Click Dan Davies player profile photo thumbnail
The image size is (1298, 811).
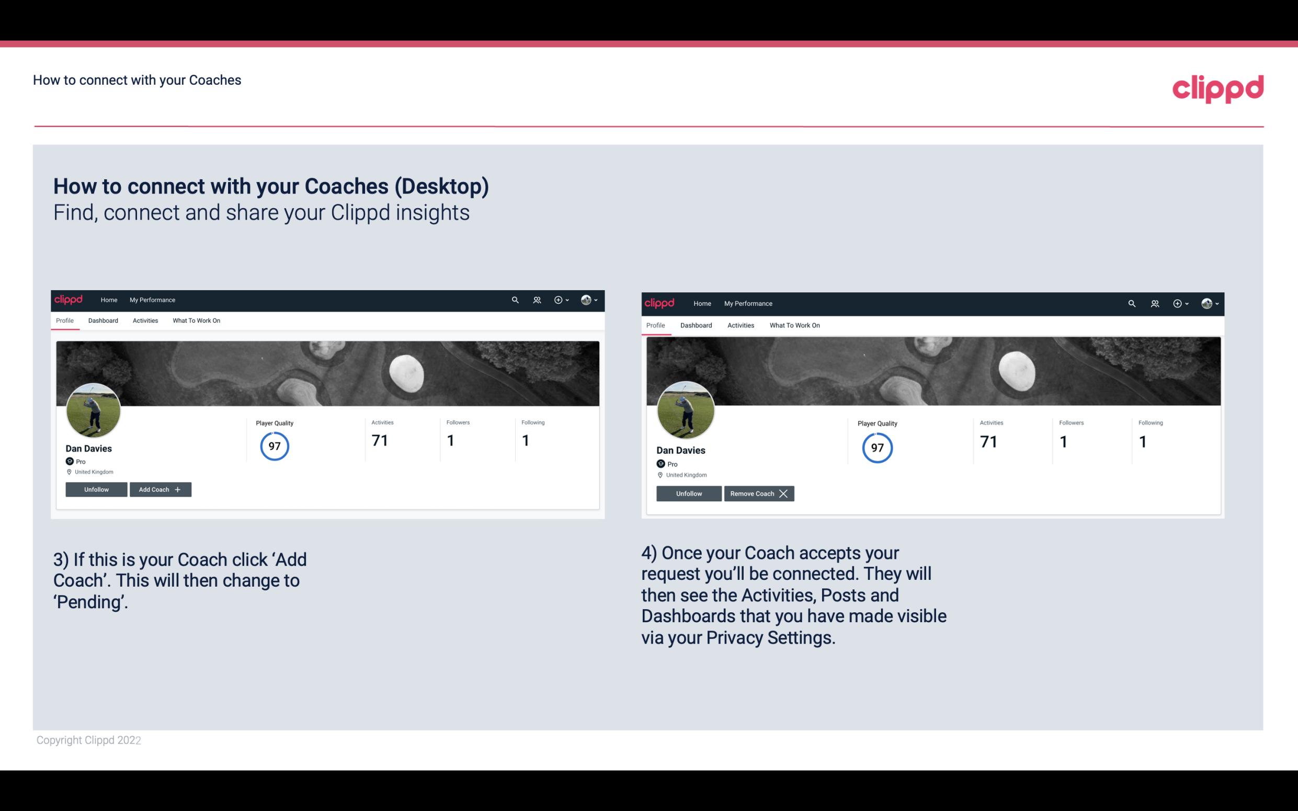(x=94, y=408)
